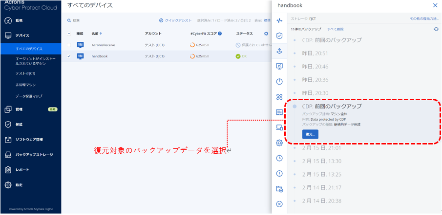Open the protection shield icon in side panel
Screen dimensions: 442x215
(279, 36)
